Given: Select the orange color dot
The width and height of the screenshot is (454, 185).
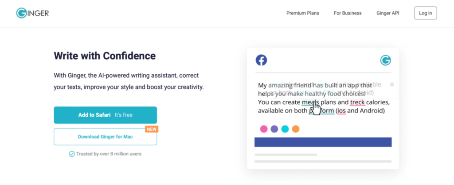Looking at the screenshot, I should pyautogui.click(x=296, y=129).
